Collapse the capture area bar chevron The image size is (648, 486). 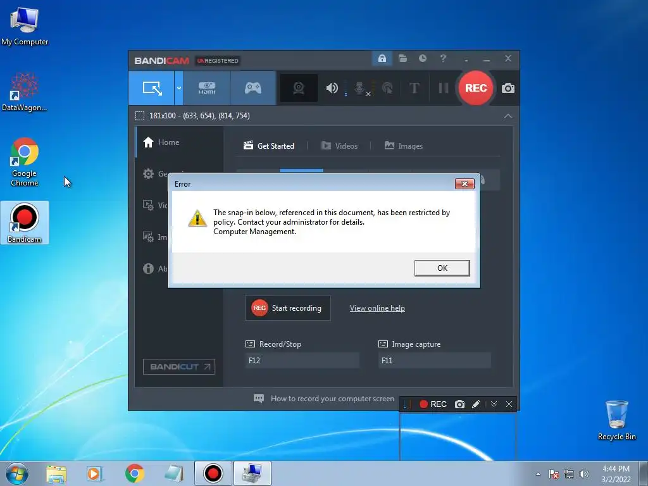[x=508, y=116]
